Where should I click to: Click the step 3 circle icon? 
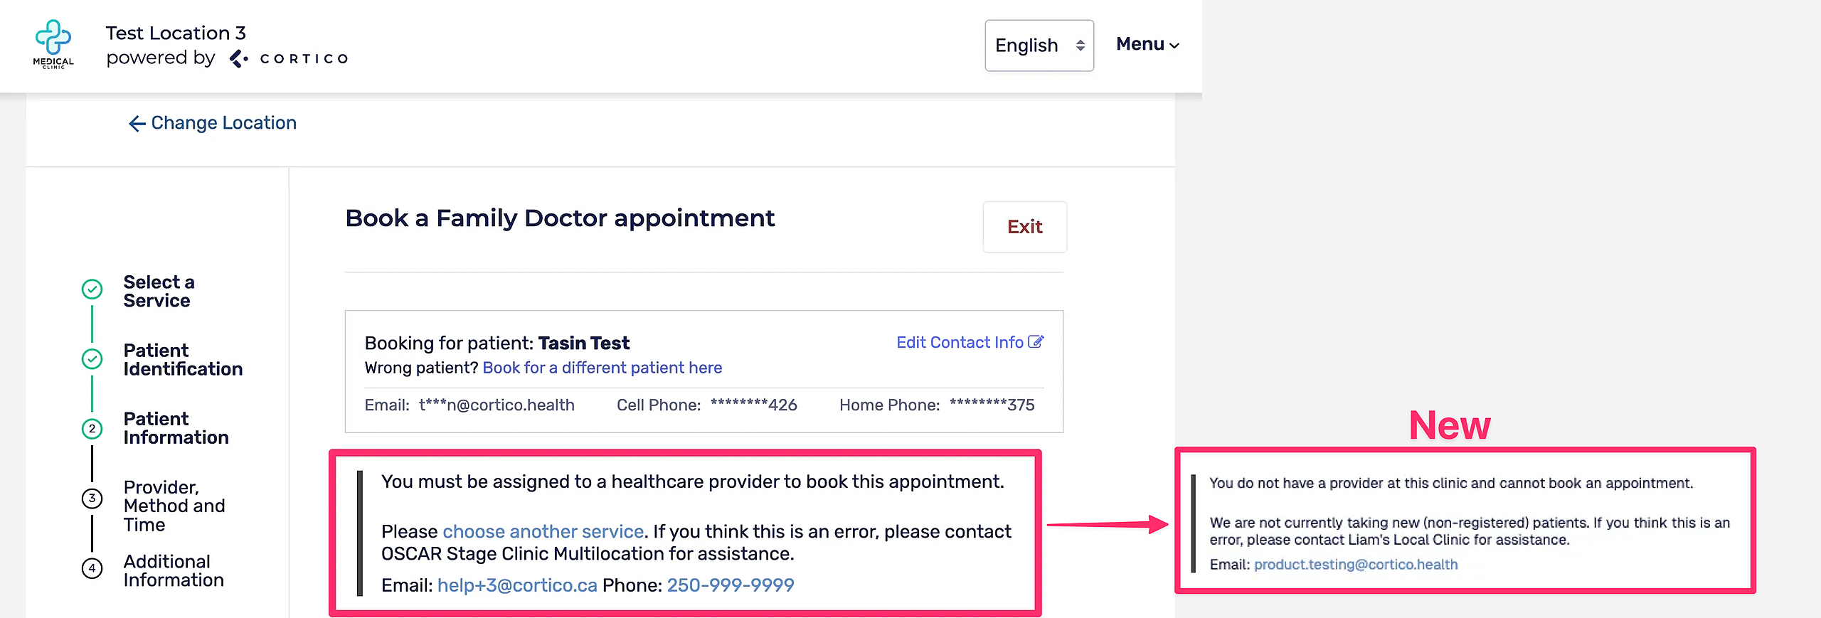(x=92, y=498)
